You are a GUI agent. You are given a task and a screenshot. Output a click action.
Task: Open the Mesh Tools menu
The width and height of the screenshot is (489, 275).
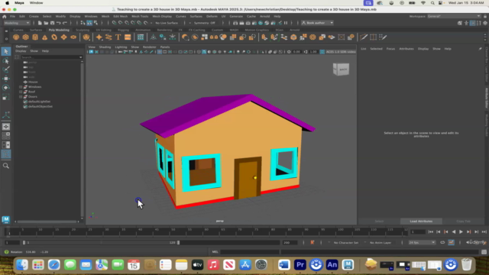click(140, 16)
